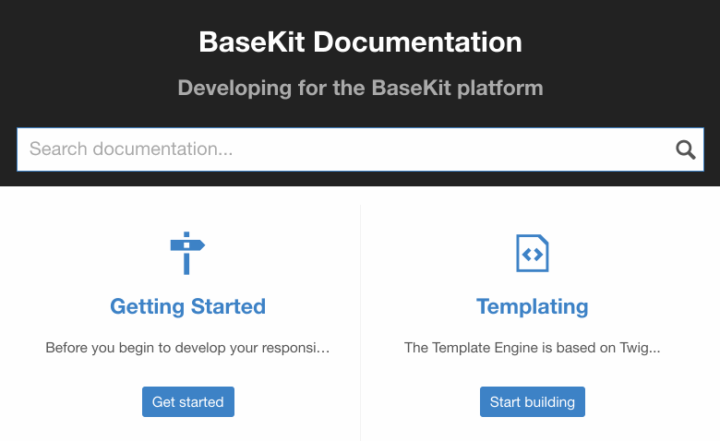This screenshot has width=720, height=441.
Task: Click the 'Before you begin to develop' description
Action: (187, 348)
